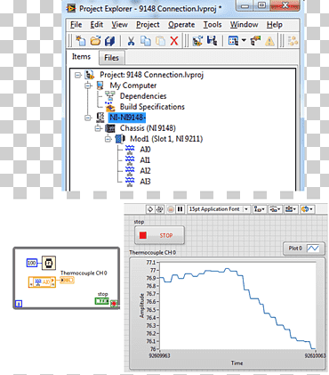The width and height of the screenshot is (329, 375).
Task: Switch to the Items tab
Action: (81, 57)
